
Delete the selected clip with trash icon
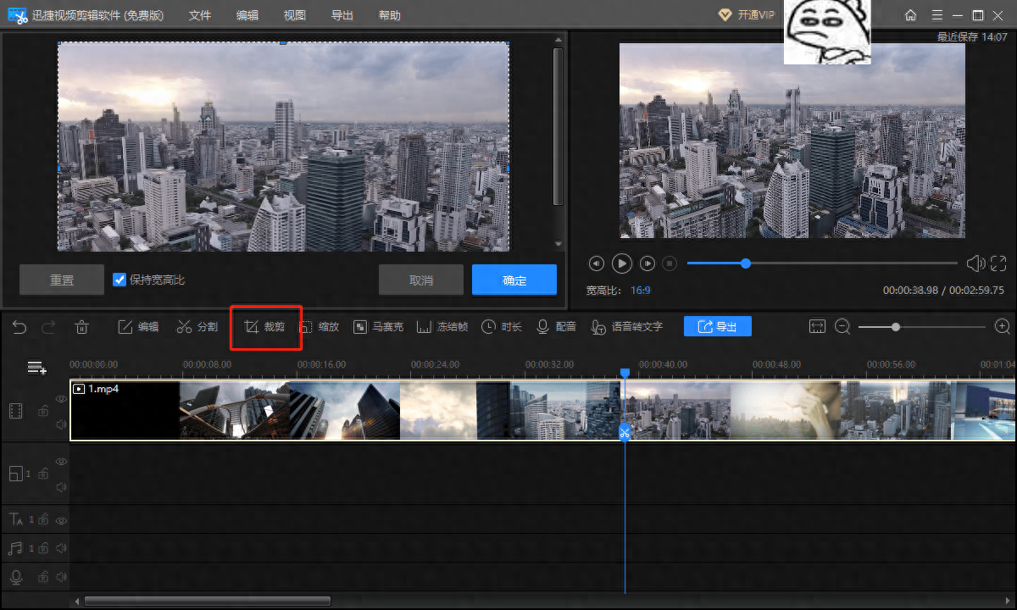pos(81,327)
